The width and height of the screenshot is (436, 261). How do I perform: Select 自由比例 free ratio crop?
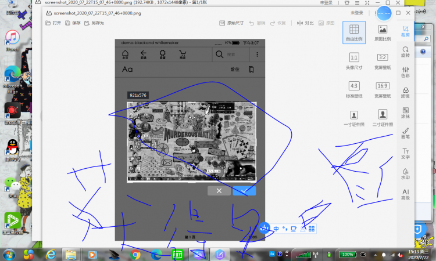[x=354, y=32]
